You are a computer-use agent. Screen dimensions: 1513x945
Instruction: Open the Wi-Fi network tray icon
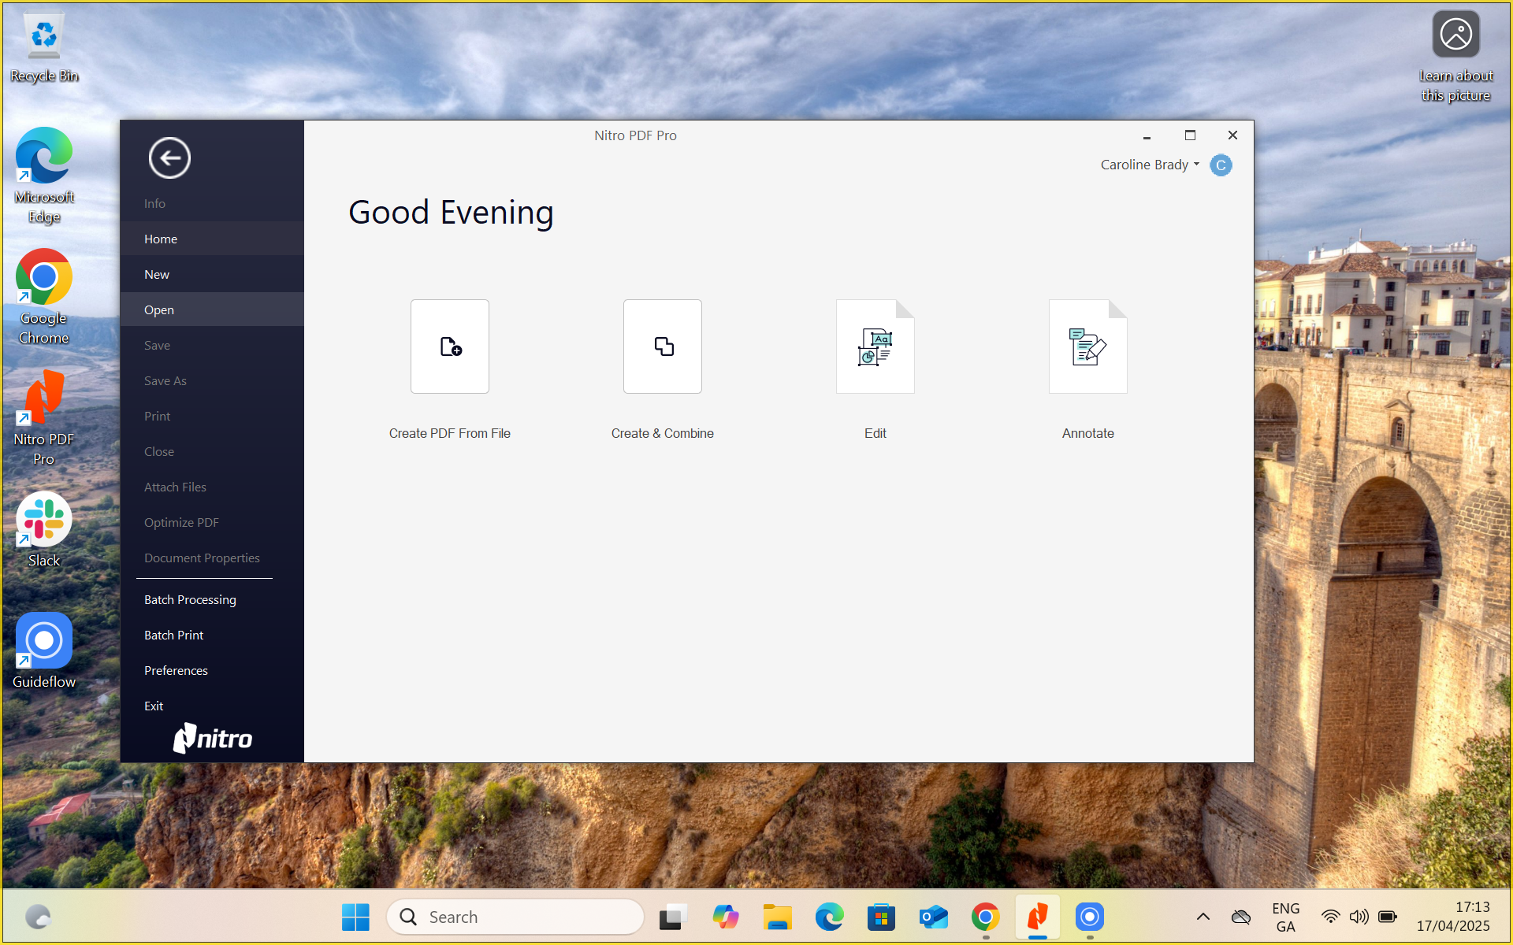coord(1331,917)
